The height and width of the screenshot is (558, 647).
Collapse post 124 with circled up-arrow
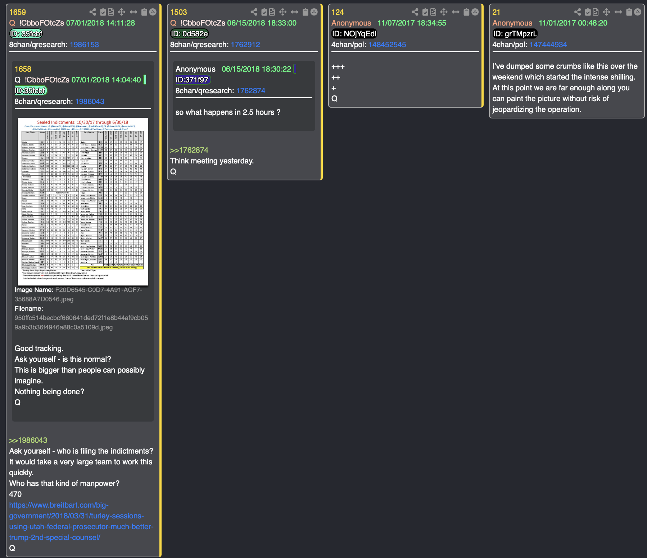click(475, 12)
